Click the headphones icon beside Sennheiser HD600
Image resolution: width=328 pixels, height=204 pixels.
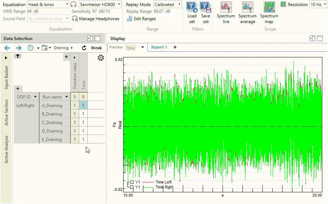(x=73, y=4)
